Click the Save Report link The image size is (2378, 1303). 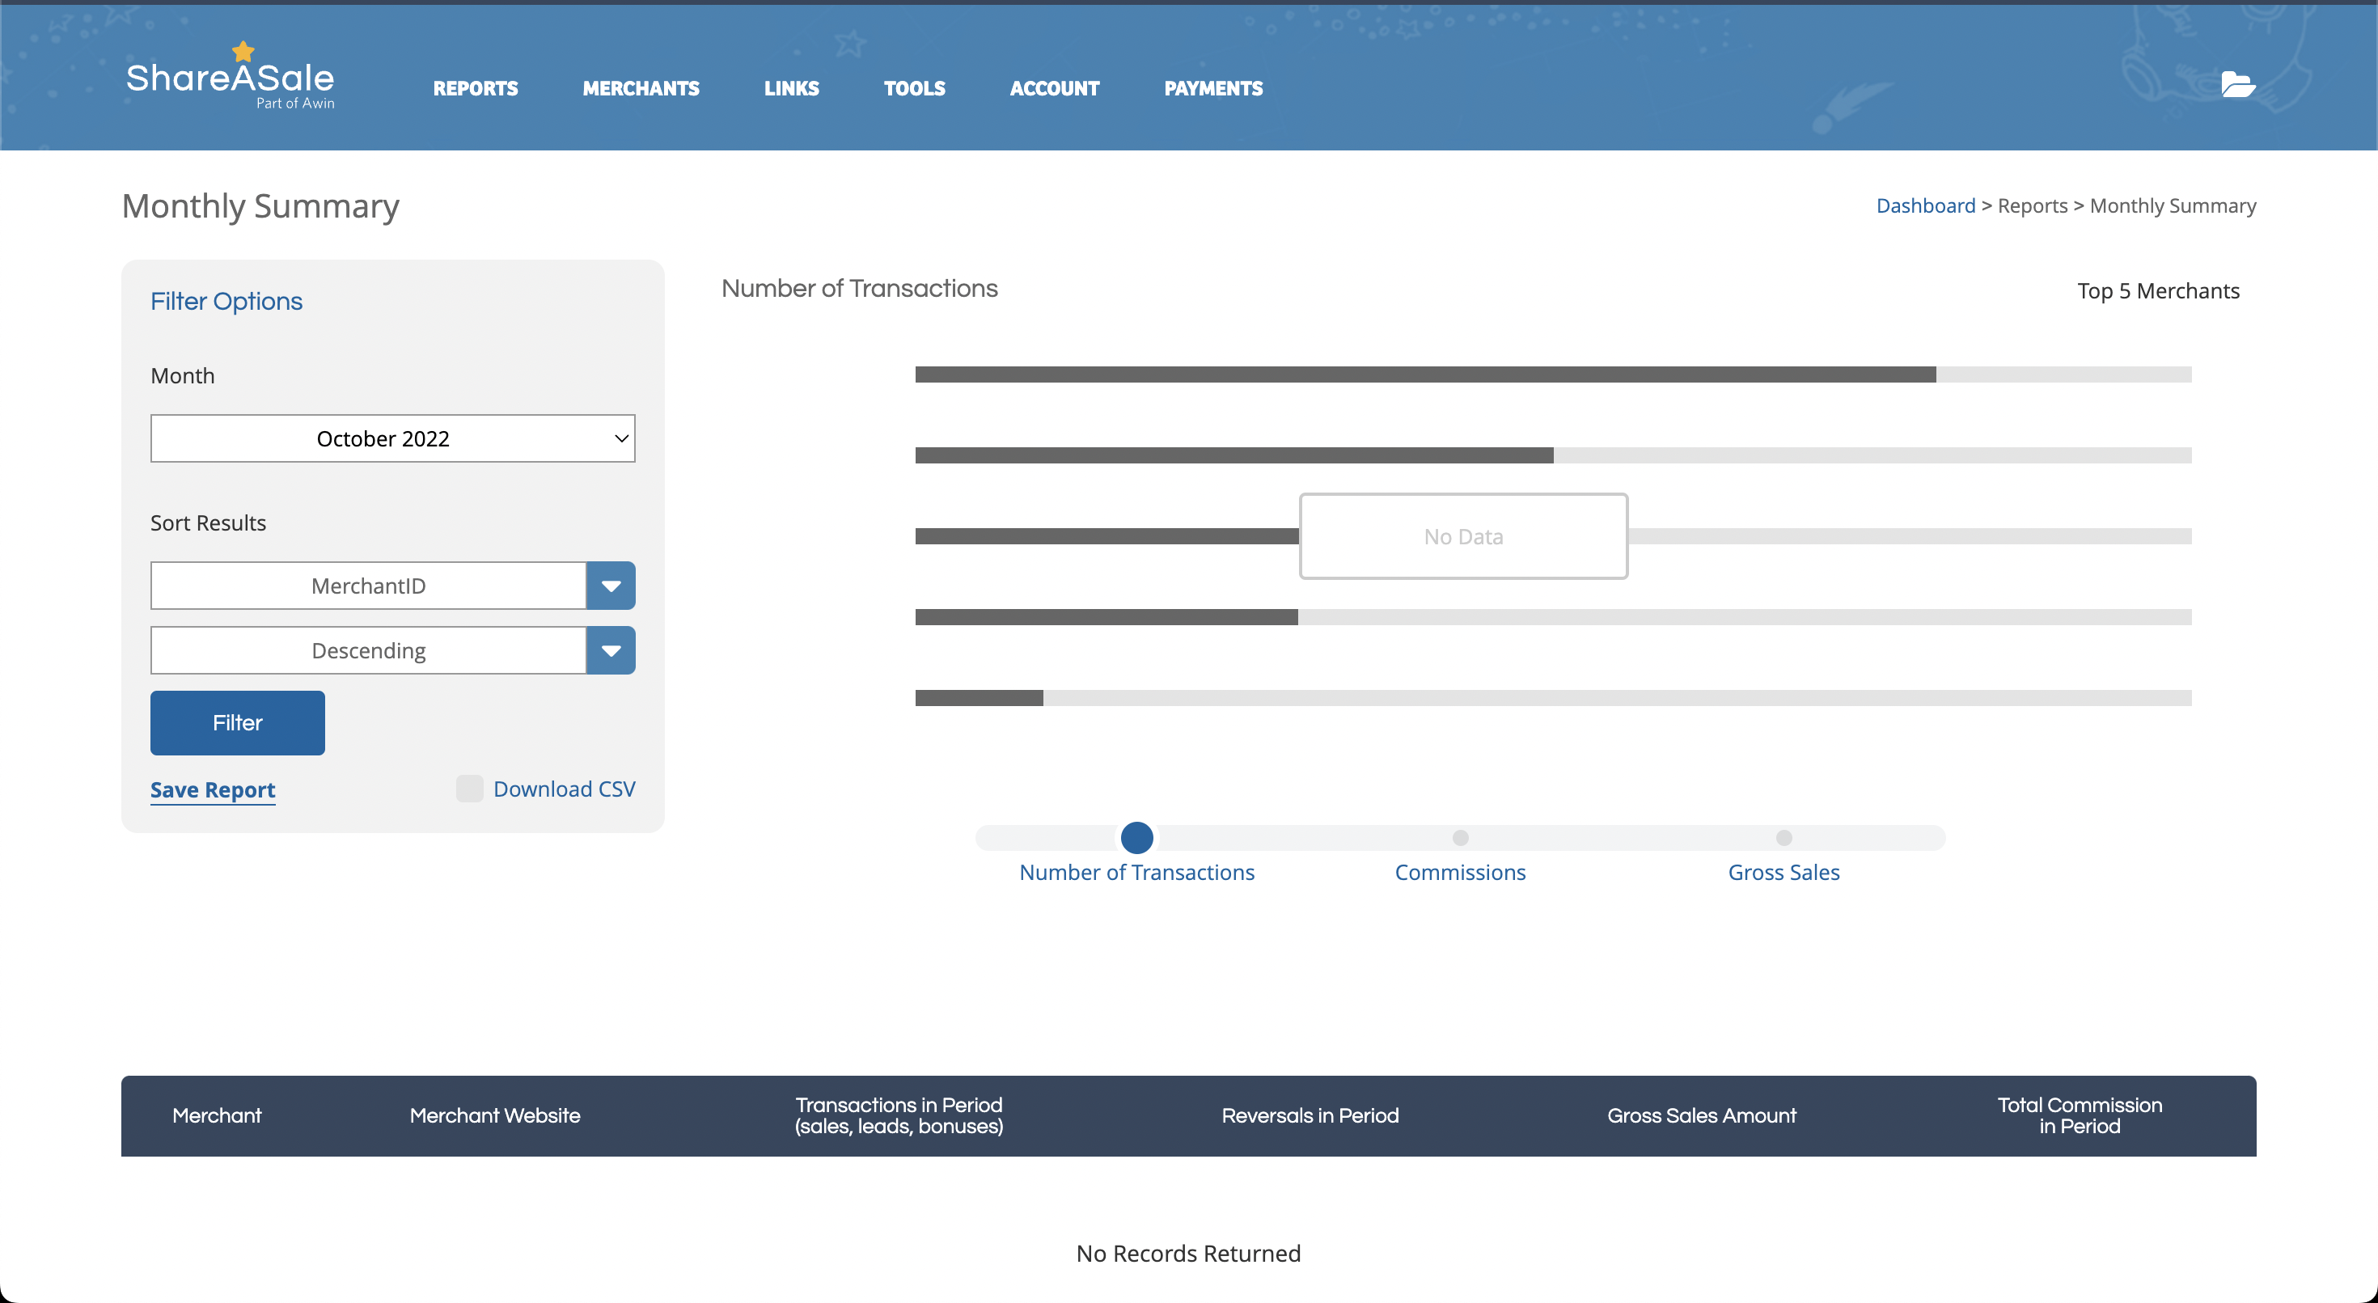point(212,790)
